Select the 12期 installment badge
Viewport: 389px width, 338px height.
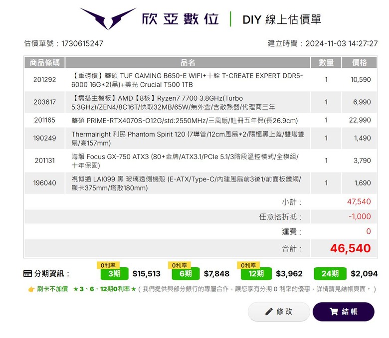pos(256,274)
